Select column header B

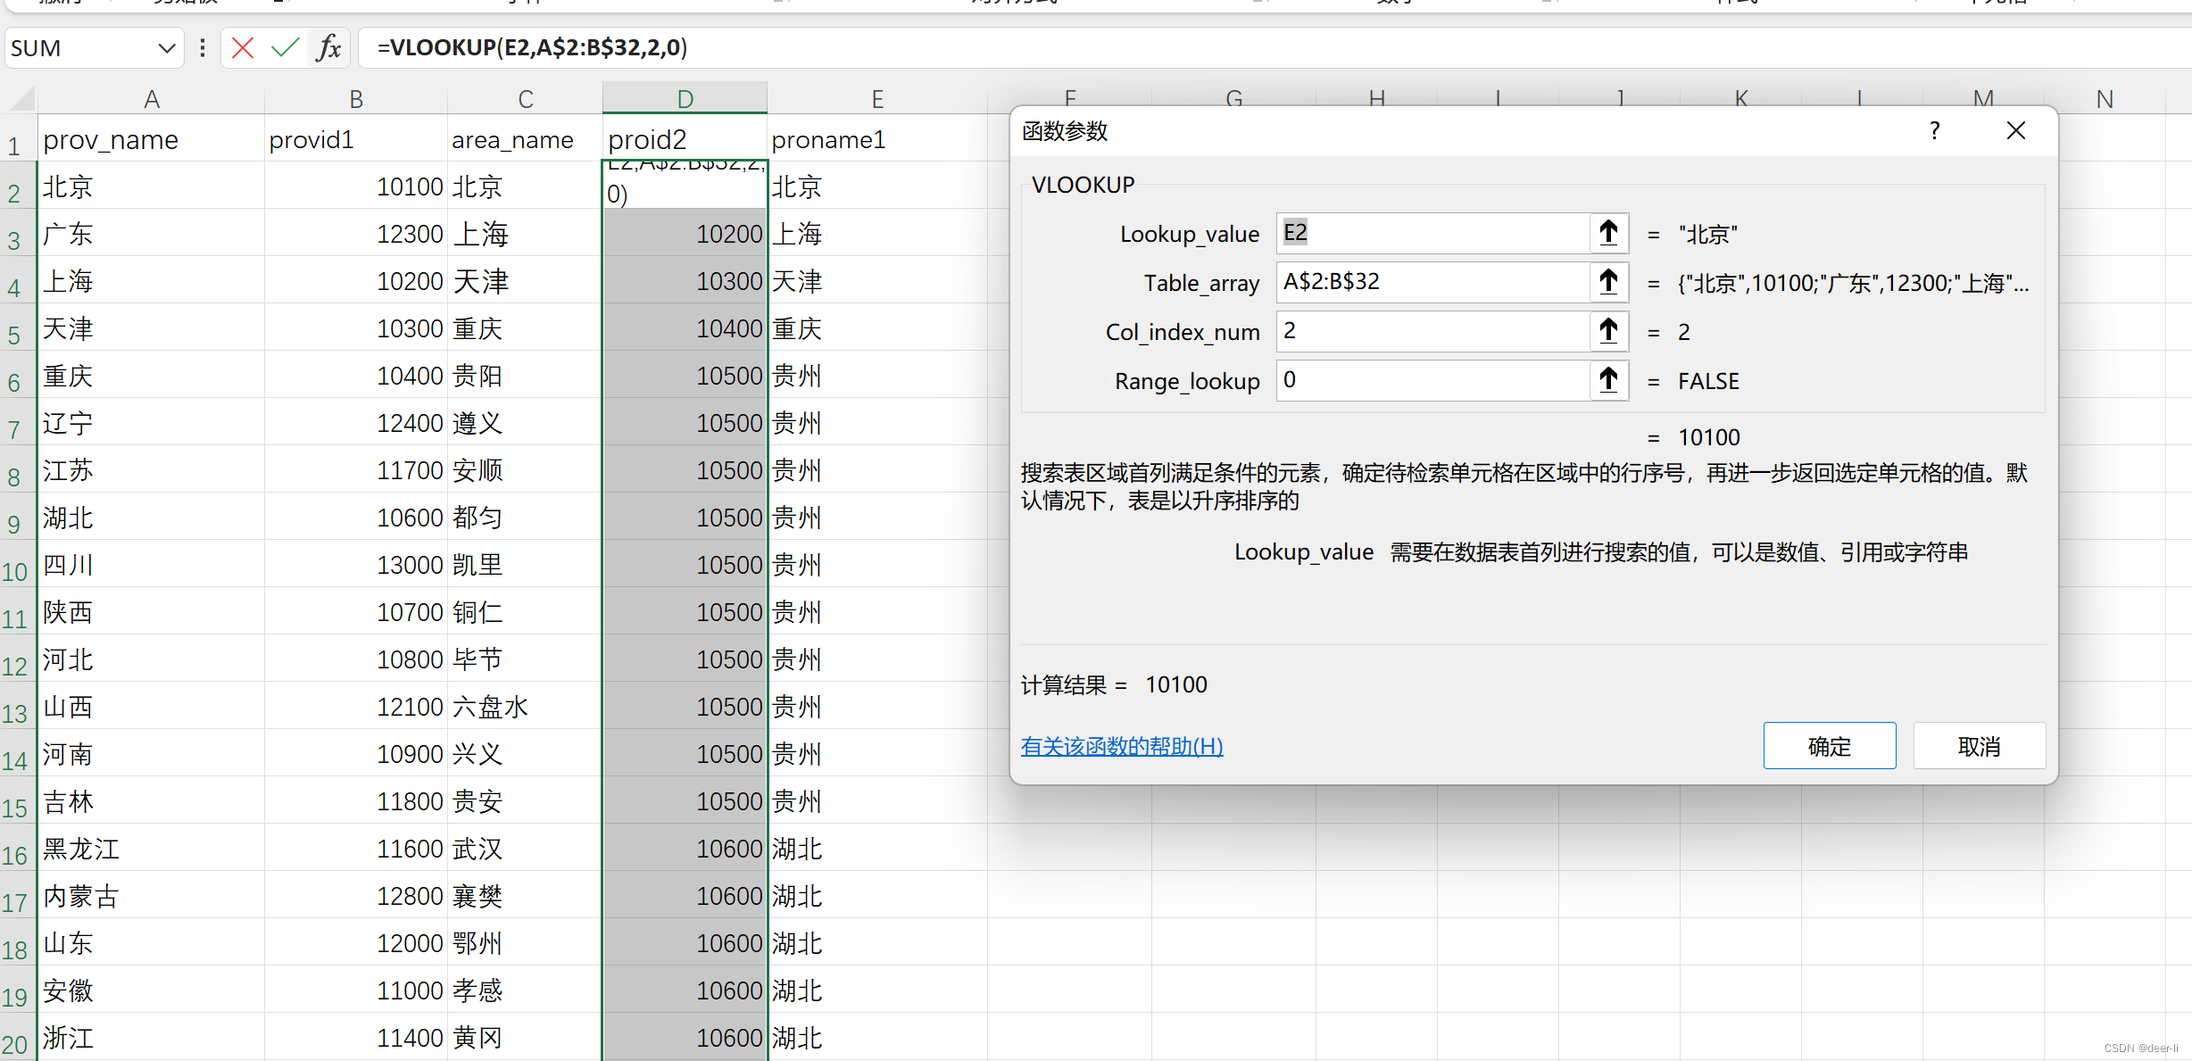[x=355, y=98]
